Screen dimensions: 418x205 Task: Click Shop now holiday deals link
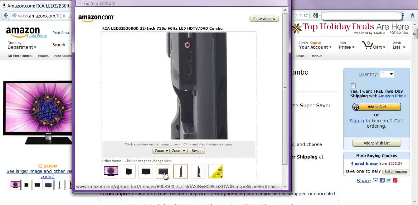(x=400, y=33)
